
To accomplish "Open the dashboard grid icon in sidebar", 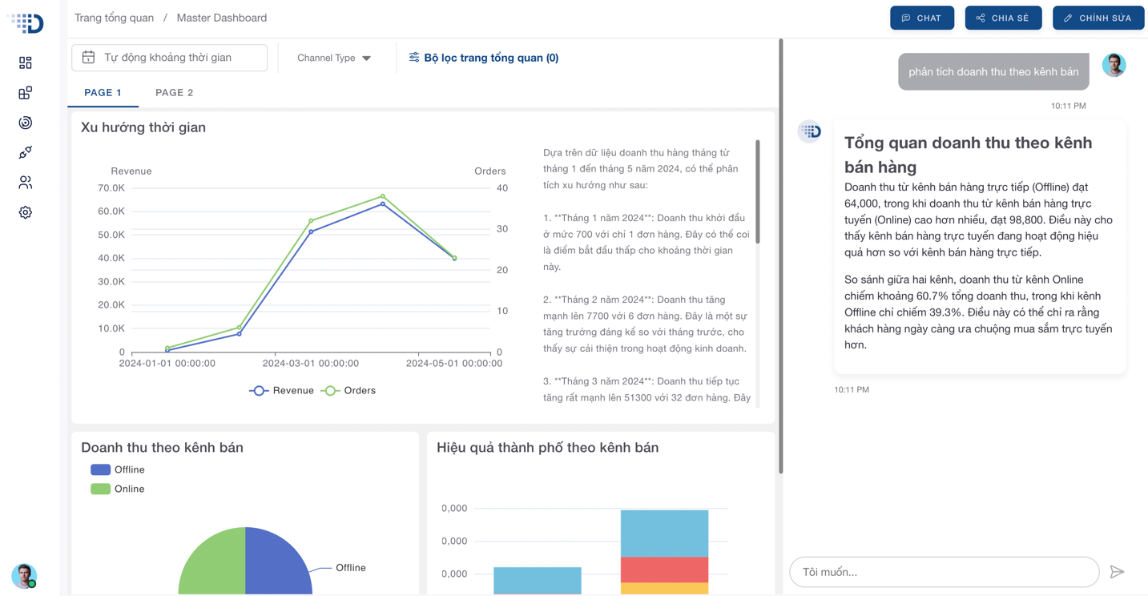I will point(26,62).
